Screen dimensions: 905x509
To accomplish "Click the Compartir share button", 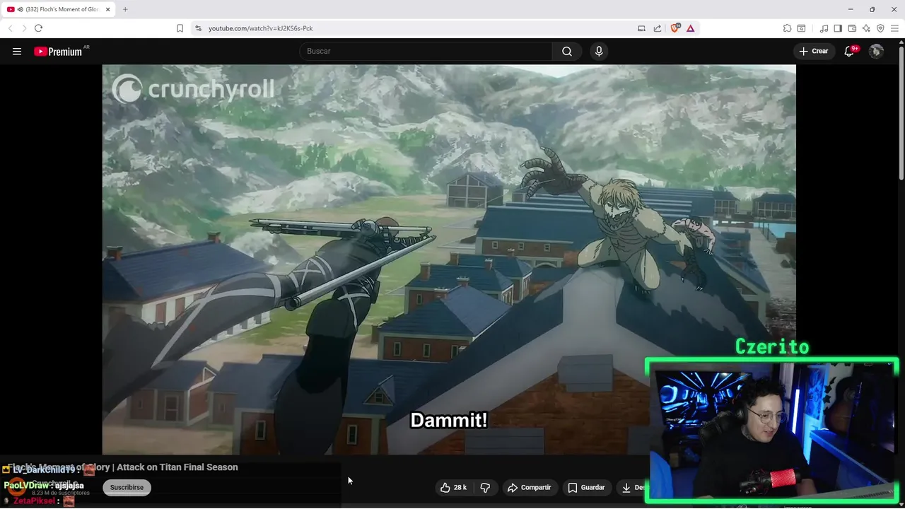I will [529, 488].
